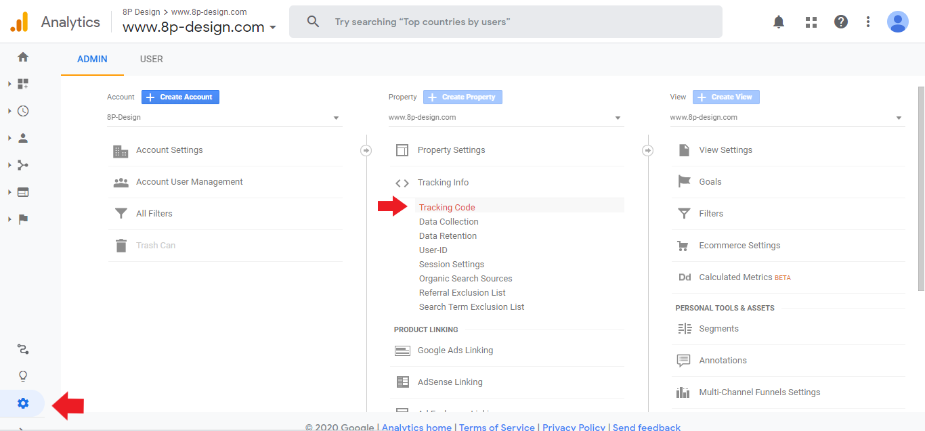
Task: Click the Create Account button
Action: point(180,97)
